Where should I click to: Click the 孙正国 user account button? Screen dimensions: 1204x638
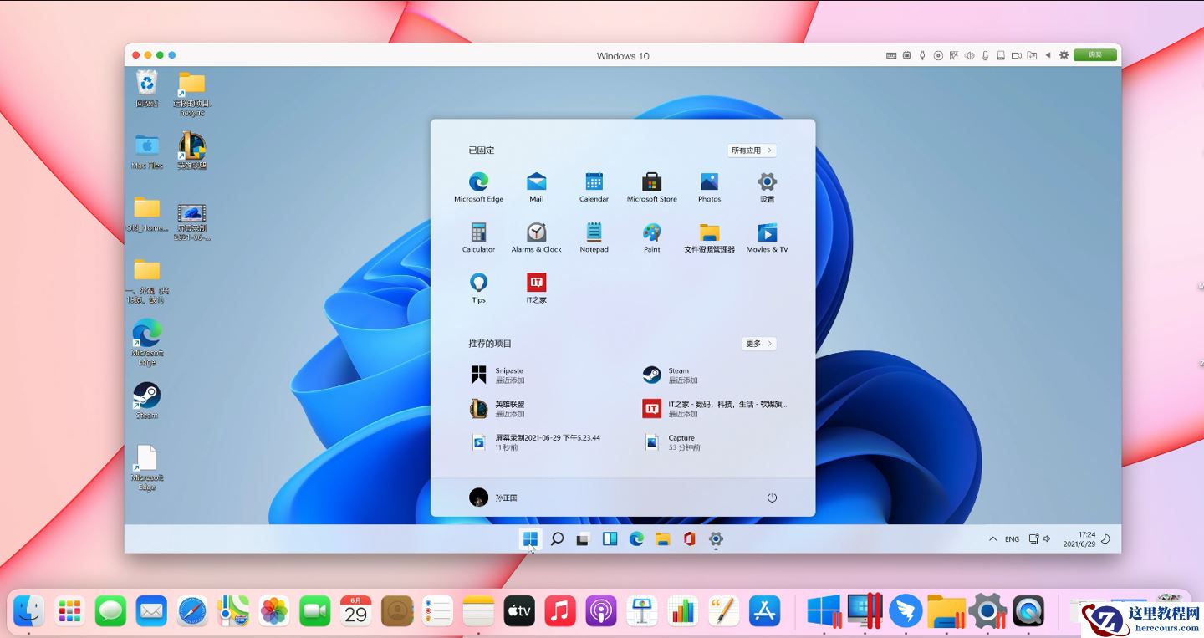[x=494, y=498]
